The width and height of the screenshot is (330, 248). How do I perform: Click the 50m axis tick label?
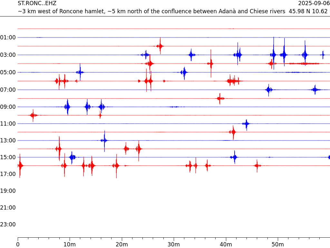pos(278,245)
